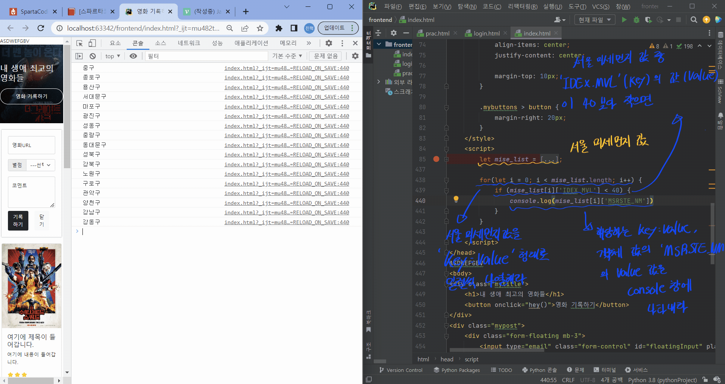Viewport: 725px width, 384px height.
Task: Click the Chrome update button
Action: click(338, 28)
